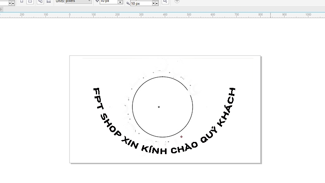Click the circled plus quick customize button
The height and width of the screenshot is (183, 325).
point(177,1)
